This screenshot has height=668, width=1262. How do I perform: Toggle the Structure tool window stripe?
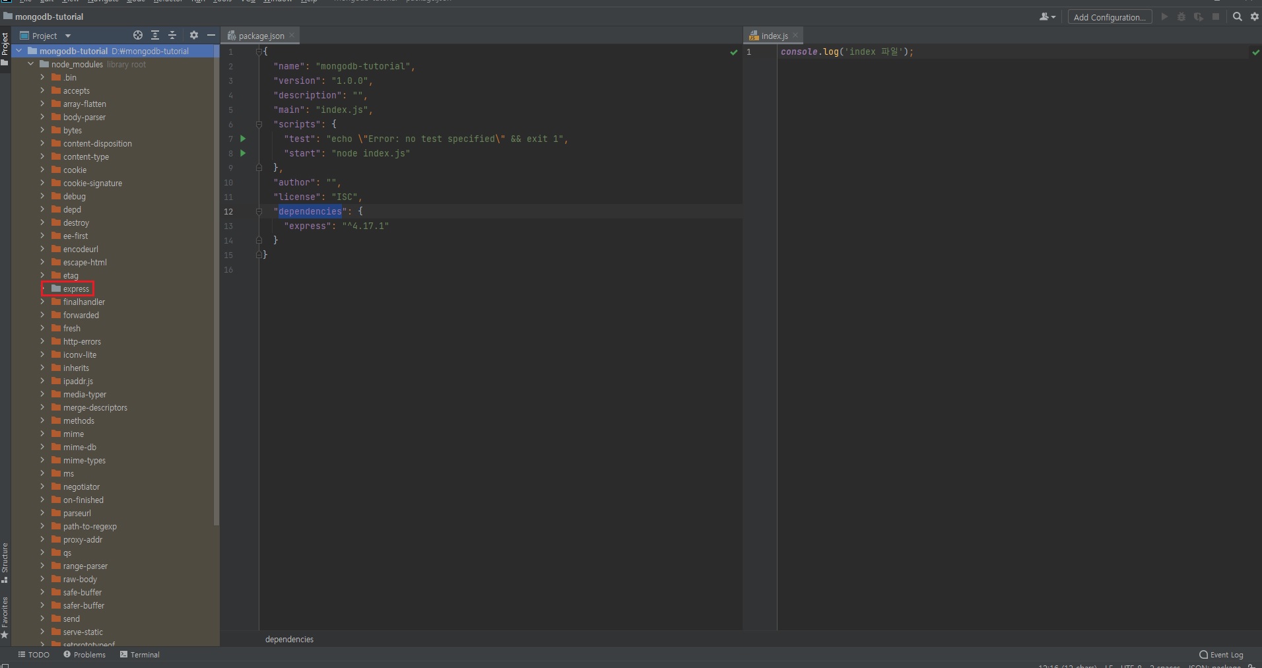click(5, 562)
